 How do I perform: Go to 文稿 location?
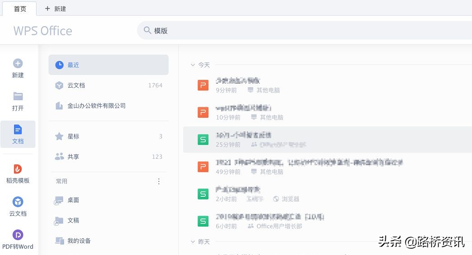108,220
